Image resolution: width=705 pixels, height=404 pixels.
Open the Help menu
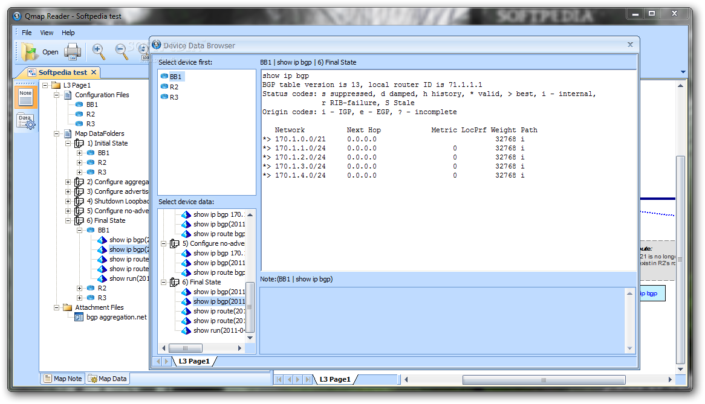pyautogui.click(x=68, y=33)
